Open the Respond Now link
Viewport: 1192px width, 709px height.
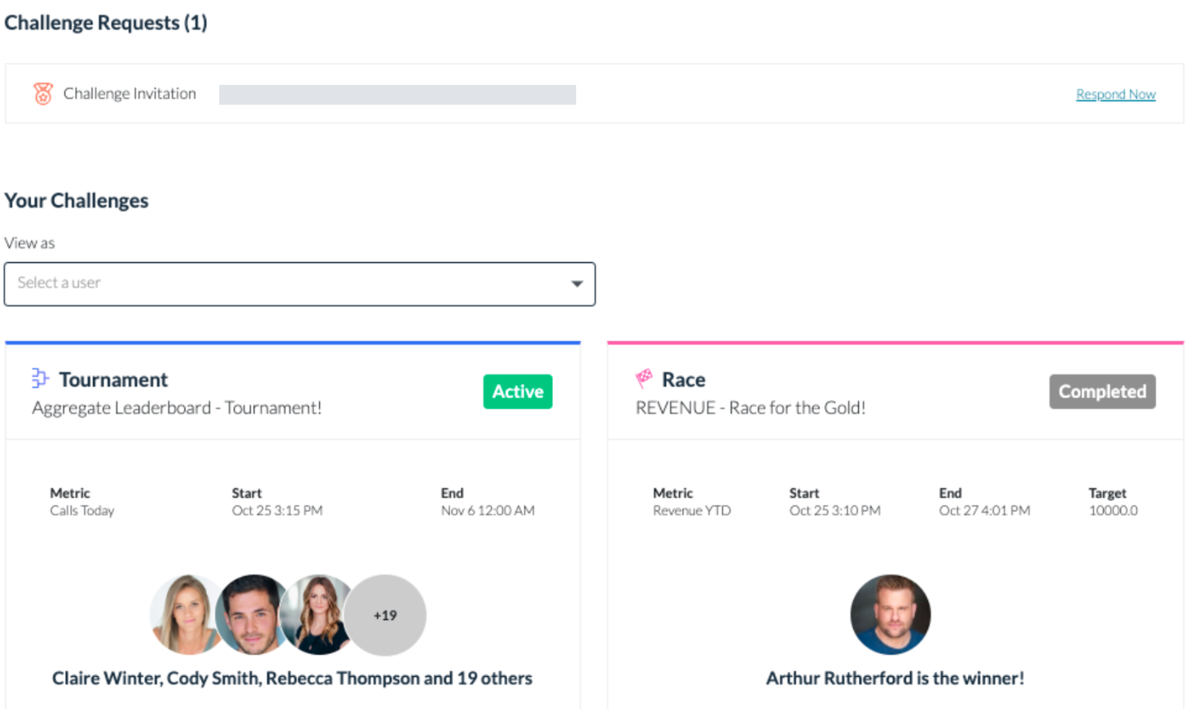[1115, 94]
